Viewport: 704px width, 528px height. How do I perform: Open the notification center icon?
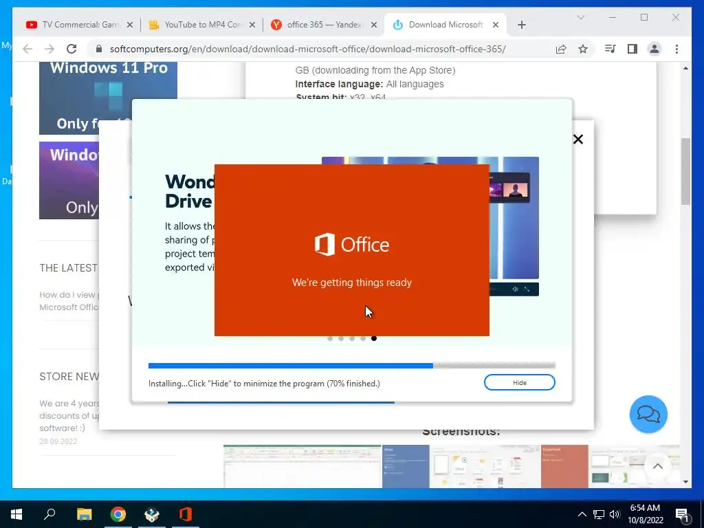pyautogui.click(x=683, y=515)
